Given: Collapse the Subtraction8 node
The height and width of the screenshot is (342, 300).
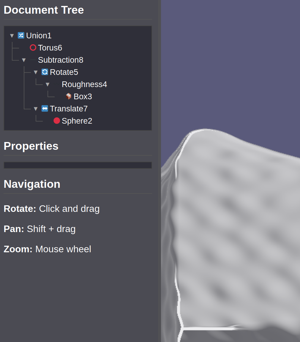Looking at the screenshot, I should pos(24,60).
